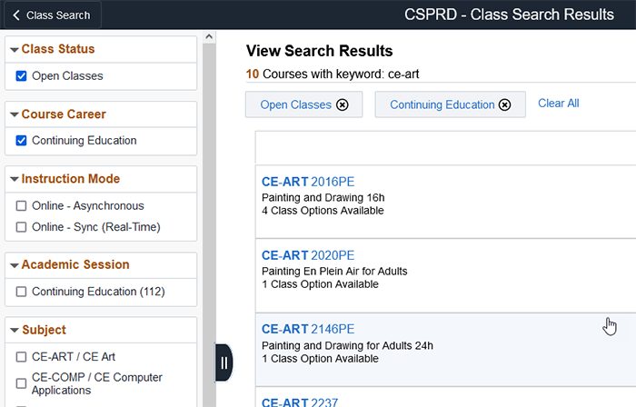
Task: Enable the Online - Asynchronous option
Action: [21, 205]
